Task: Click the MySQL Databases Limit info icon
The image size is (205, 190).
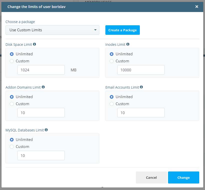Action: point(46,130)
